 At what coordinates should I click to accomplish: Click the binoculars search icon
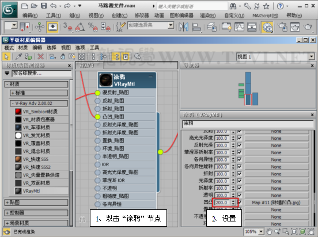[233, 6]
